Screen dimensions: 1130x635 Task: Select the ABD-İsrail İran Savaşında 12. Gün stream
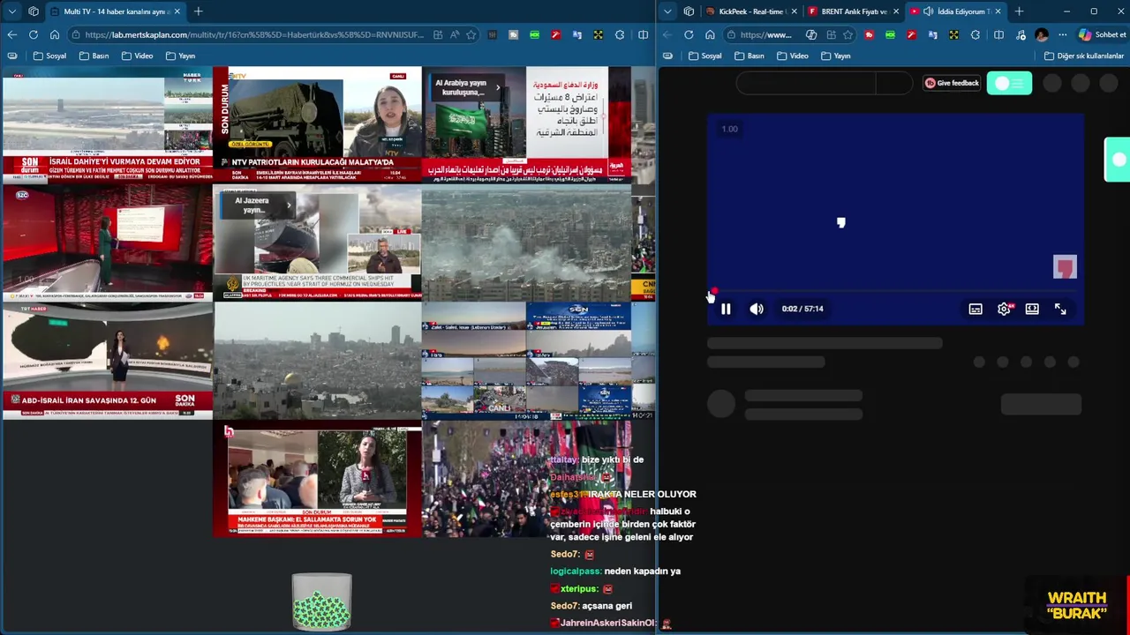107,361
